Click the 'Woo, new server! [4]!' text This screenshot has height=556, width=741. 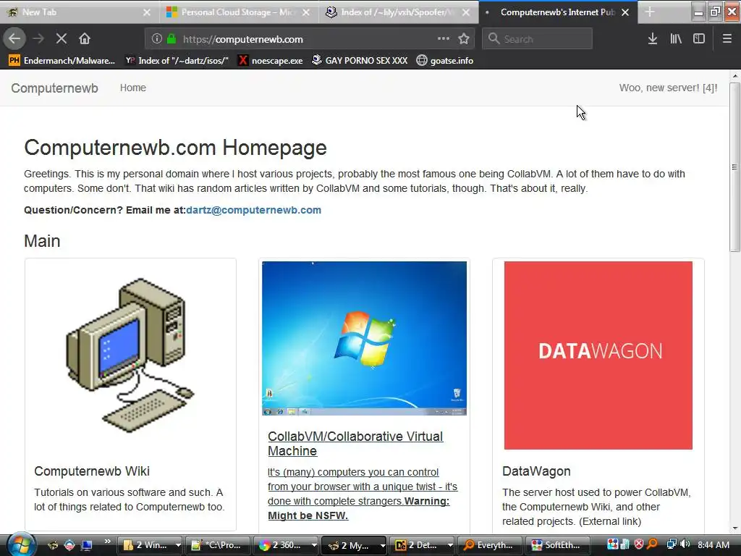(668, 88)
